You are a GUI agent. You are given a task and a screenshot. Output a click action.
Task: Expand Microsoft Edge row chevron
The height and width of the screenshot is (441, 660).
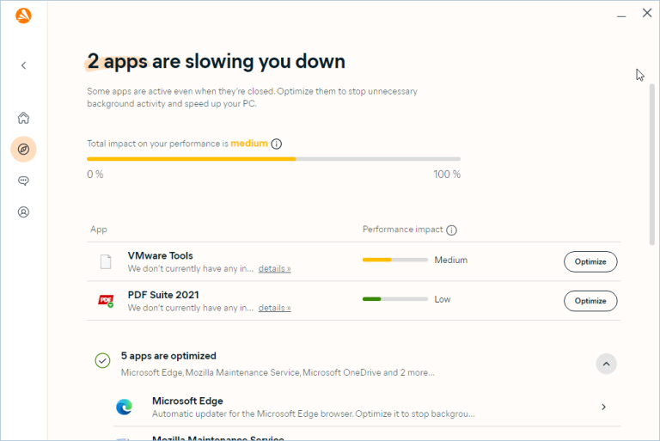point(603,407)
